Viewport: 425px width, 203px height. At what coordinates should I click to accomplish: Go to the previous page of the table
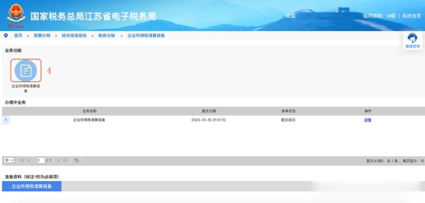point(28,160)
